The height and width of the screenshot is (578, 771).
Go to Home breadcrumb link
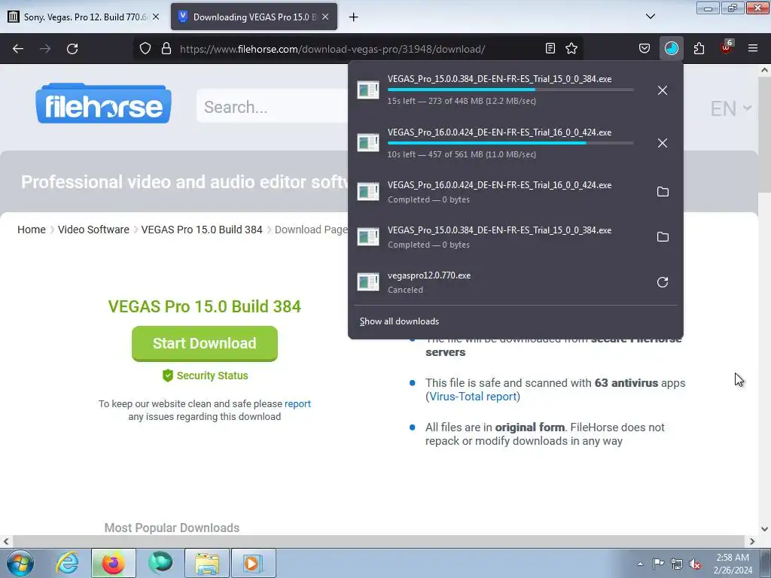(32, 230)
